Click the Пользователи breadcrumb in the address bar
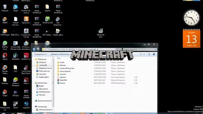 [x=53, y=49]
